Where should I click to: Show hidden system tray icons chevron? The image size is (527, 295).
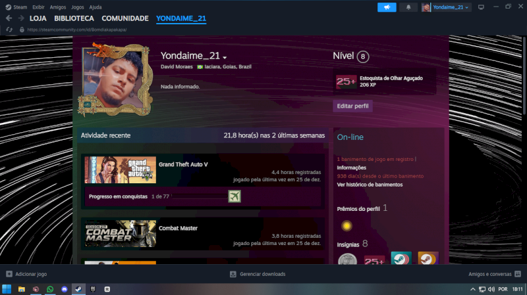pos(472,289)
